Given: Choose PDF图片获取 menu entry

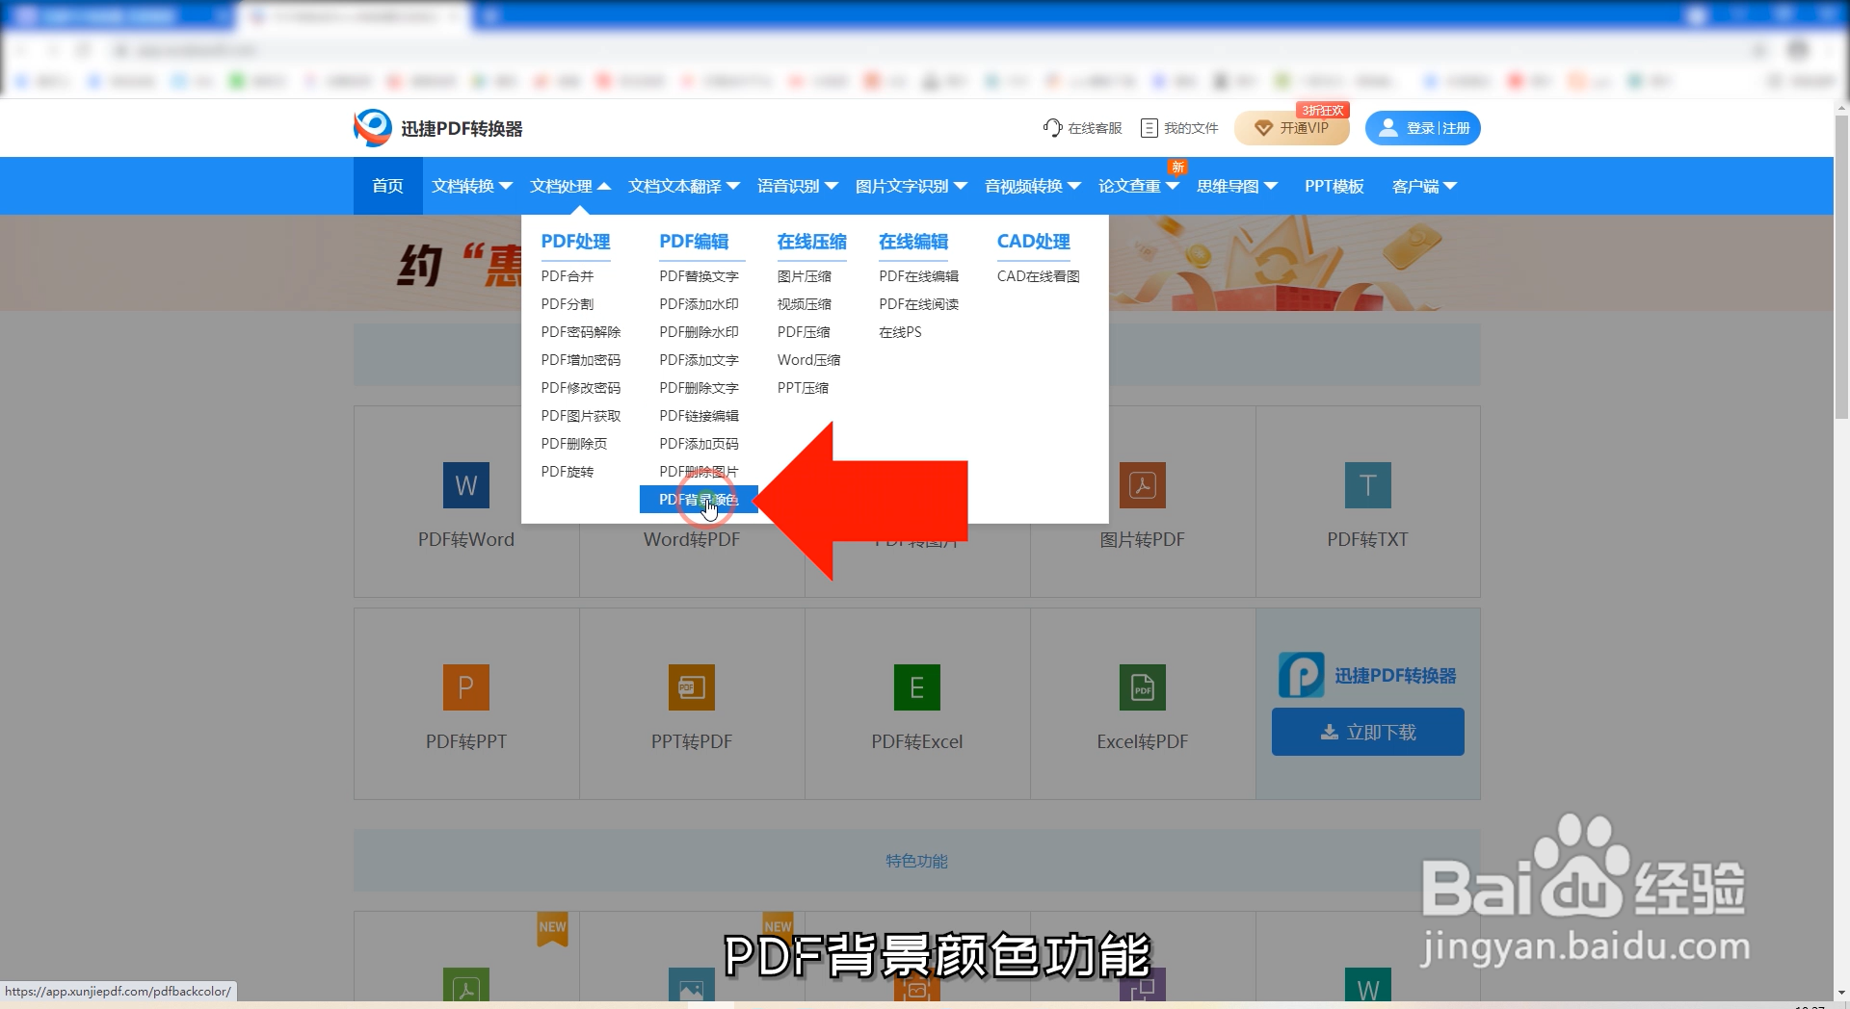Looking at the screenshot, I should (581, 416).
